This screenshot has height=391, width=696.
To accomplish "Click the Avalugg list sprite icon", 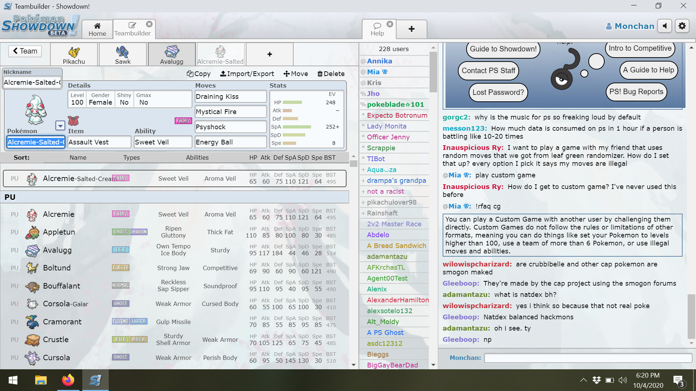I will click(x=32, y=250).
